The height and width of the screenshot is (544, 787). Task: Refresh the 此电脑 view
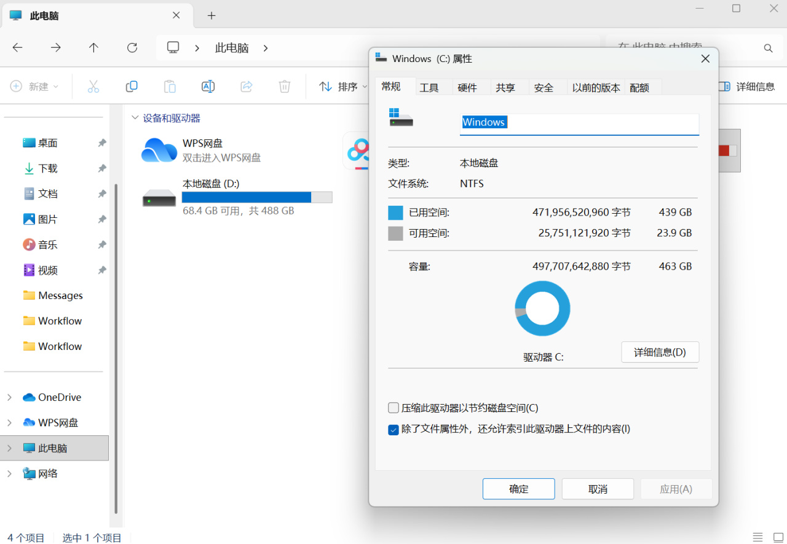pos(132,47)
